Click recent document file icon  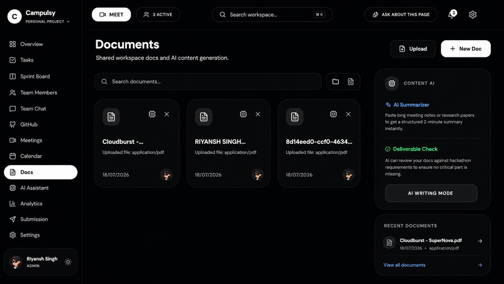[389, 243]
